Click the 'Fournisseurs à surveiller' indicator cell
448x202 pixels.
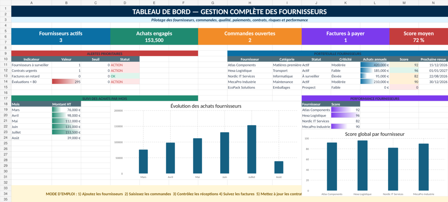(x=31, y=65)
